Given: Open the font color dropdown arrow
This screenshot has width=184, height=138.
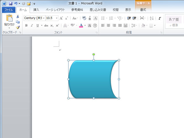Looking at the screenshot, I should click(85, 26).
